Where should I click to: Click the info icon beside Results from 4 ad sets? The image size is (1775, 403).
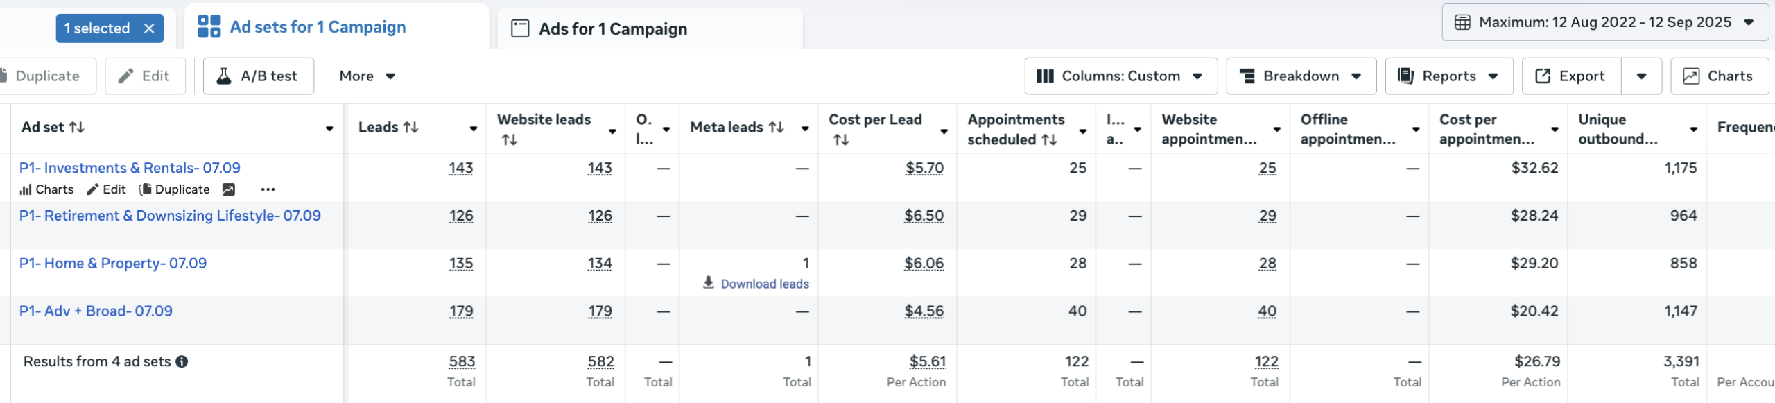tap(182, 361)
